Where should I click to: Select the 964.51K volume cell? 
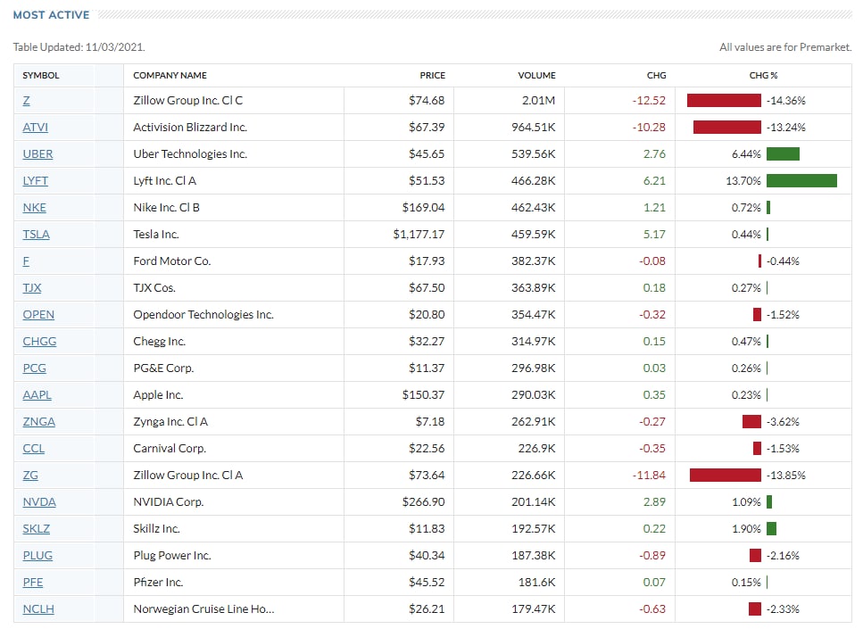(534, 128)
